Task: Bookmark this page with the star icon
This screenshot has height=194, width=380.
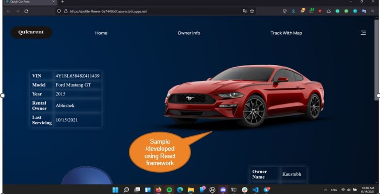Action: pos(252,11)
